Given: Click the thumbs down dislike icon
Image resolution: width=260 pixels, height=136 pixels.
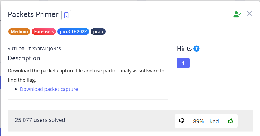Looking at the screenshot, I should (182, 121).
